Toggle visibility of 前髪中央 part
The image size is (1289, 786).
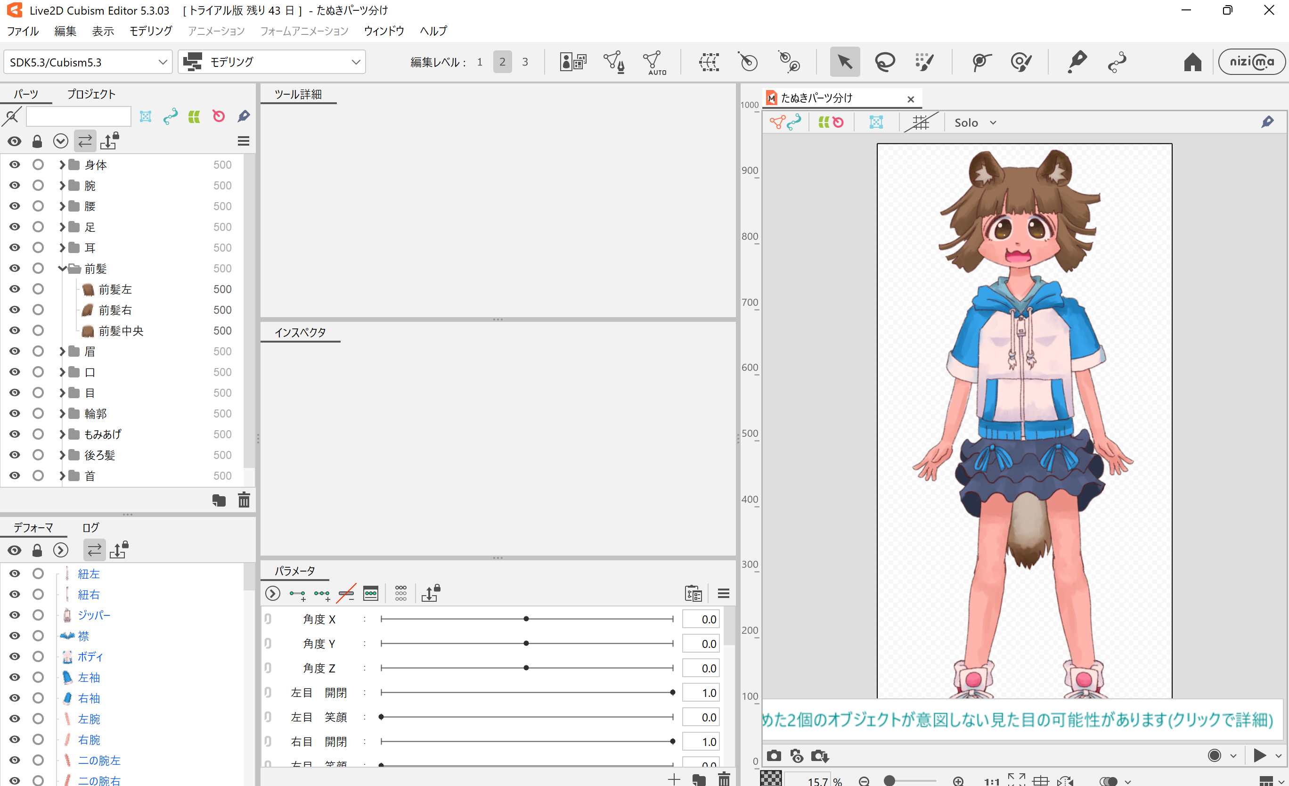tap(15, 331)
